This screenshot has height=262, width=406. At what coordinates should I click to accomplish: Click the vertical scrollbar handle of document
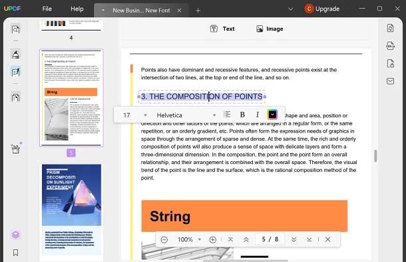click(x=375, y=156)
